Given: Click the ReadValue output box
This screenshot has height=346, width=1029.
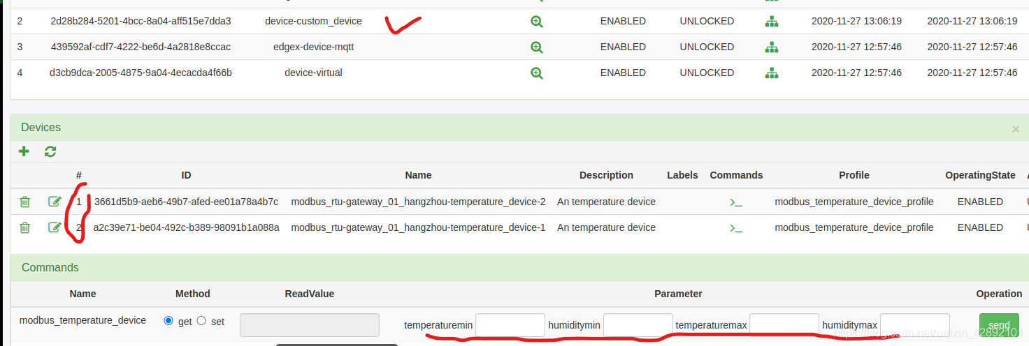Looking at the screenshot, I should [310, 325].
